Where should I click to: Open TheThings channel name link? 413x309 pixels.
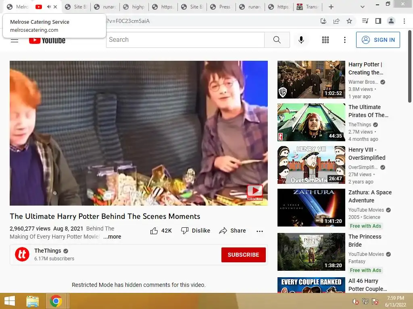tap(48, 251)
